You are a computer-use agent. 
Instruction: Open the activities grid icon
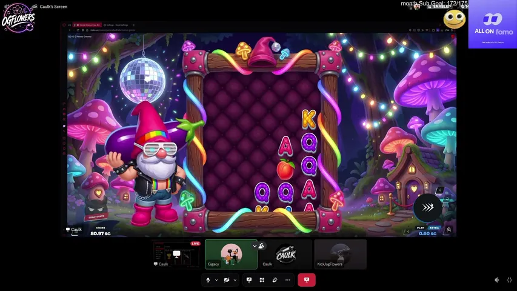(262, 279)
